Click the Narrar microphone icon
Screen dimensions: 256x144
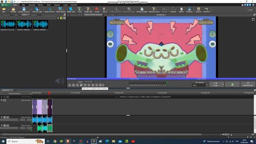point(105,10)
